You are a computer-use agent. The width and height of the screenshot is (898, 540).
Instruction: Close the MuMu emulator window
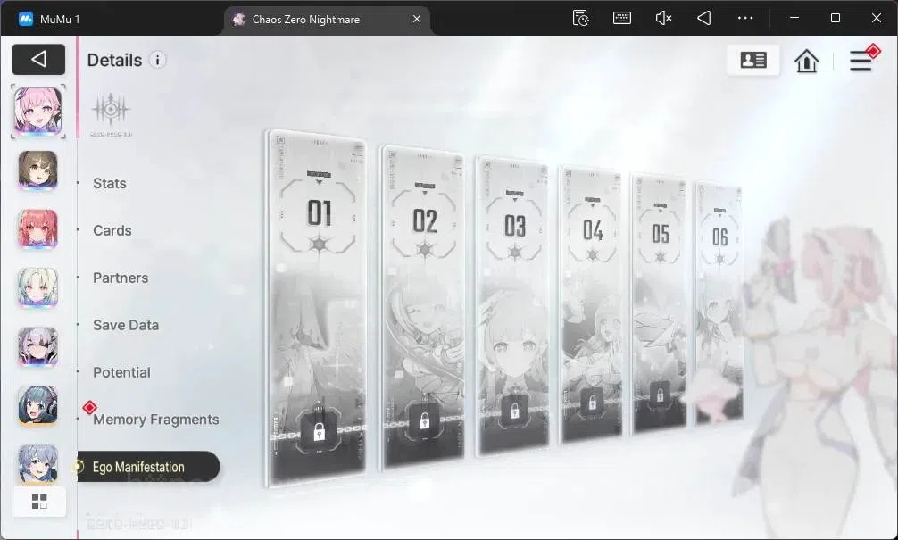coord(877,19)
